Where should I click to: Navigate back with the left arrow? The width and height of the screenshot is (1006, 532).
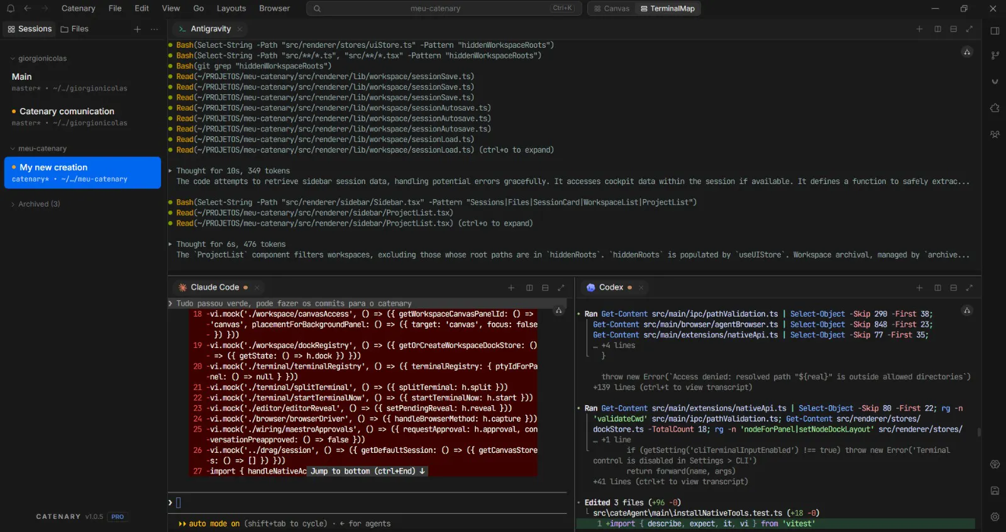27,9
